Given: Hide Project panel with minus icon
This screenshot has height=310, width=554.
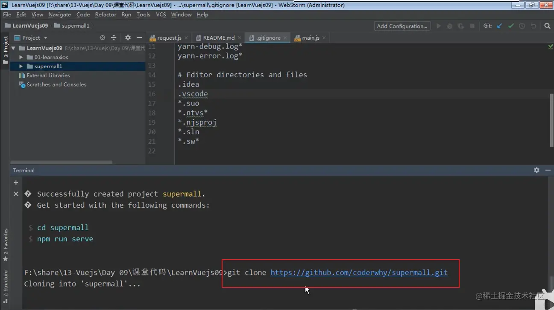Looking at the screenshot, I should 139,38.
